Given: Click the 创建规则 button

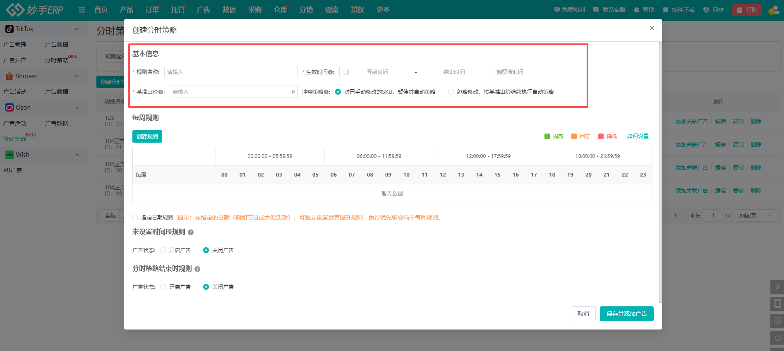Looking at the screenshot, I should [x=147, y=136].
